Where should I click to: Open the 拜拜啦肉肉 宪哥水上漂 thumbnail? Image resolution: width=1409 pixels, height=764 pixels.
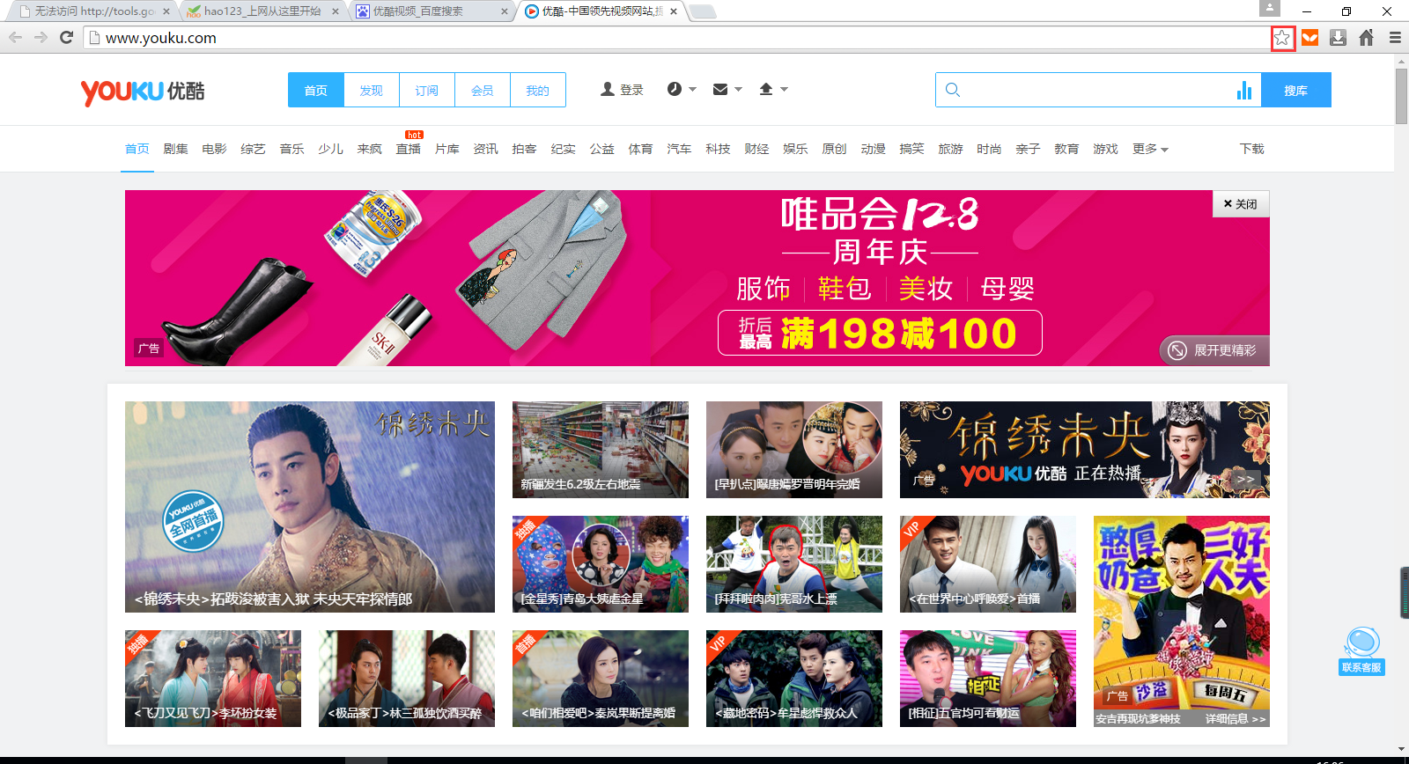tap(794, 564)
